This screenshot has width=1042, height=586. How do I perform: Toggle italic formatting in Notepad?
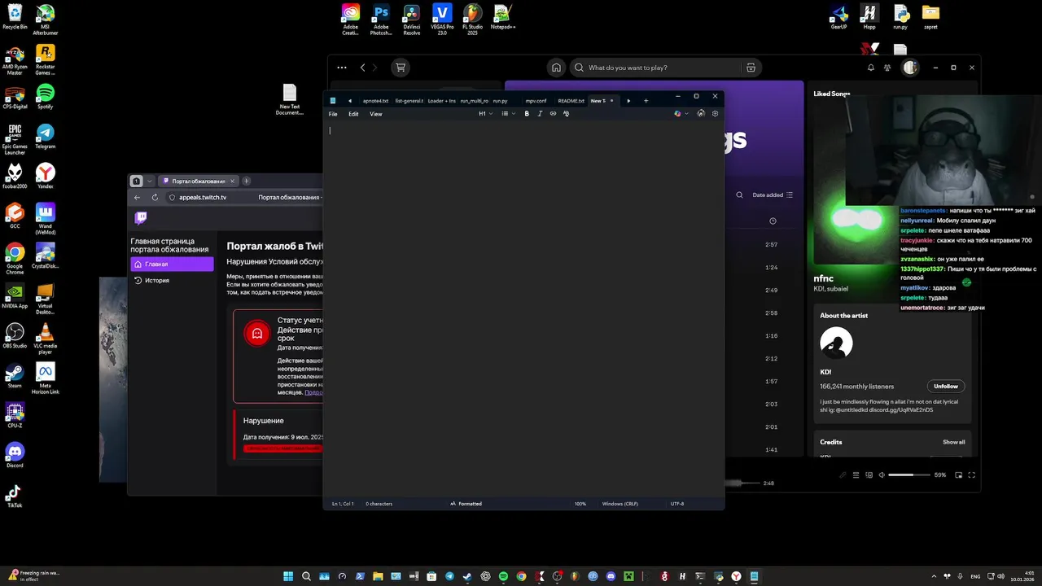540,114
